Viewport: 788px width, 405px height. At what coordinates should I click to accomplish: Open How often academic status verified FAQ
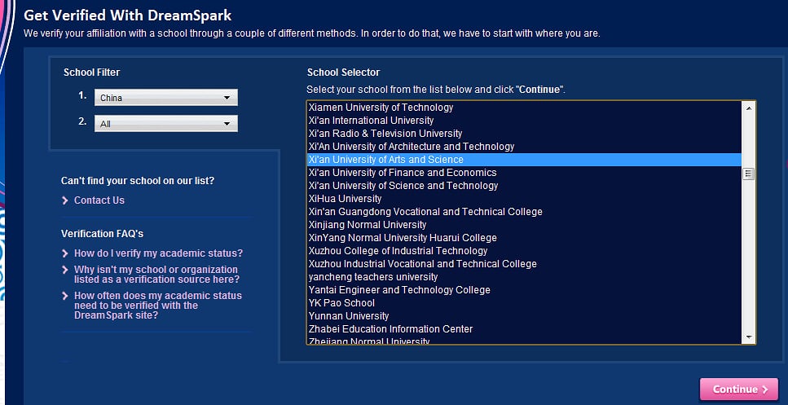[158, 306]
